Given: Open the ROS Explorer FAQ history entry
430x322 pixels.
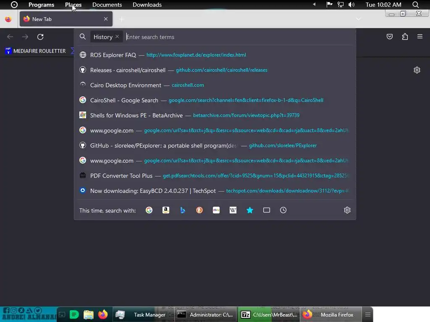Looking at the screenshot, I should [215, 55].
